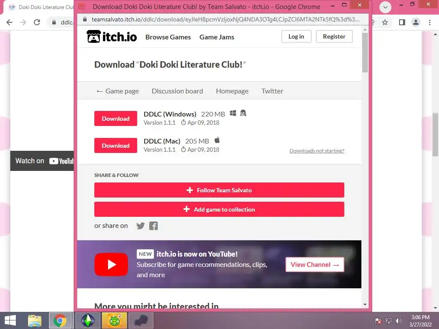Viewport: 439px width, 329px height.
Task: Download DDLC (Windows) 220 MB
Action: [116, 118]
